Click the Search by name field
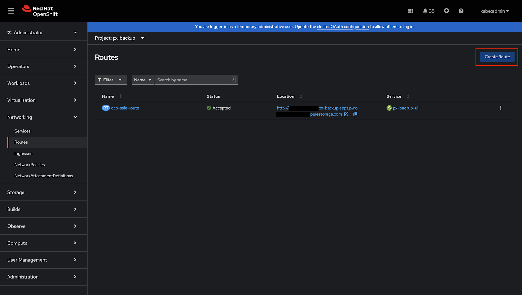This screenshot has width=522, height=295. pos(193,80)
